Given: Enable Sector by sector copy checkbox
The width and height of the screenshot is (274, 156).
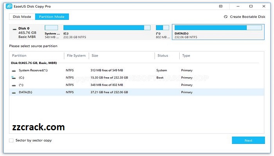Looking at the screenshot, I should click(11, 140).
